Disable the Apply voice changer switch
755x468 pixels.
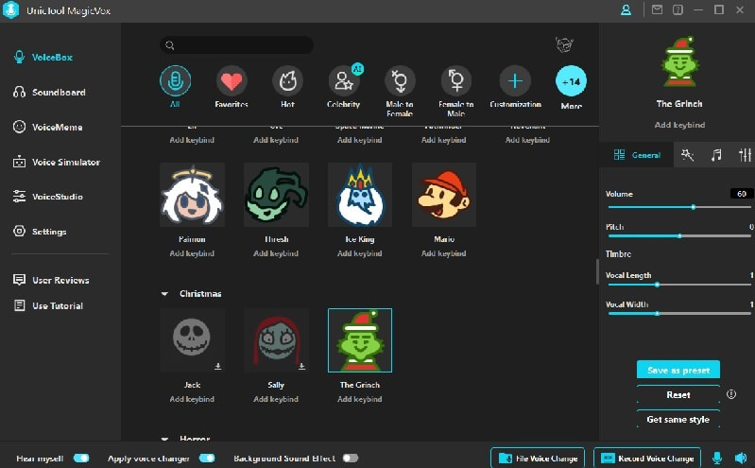click(207, 458)
